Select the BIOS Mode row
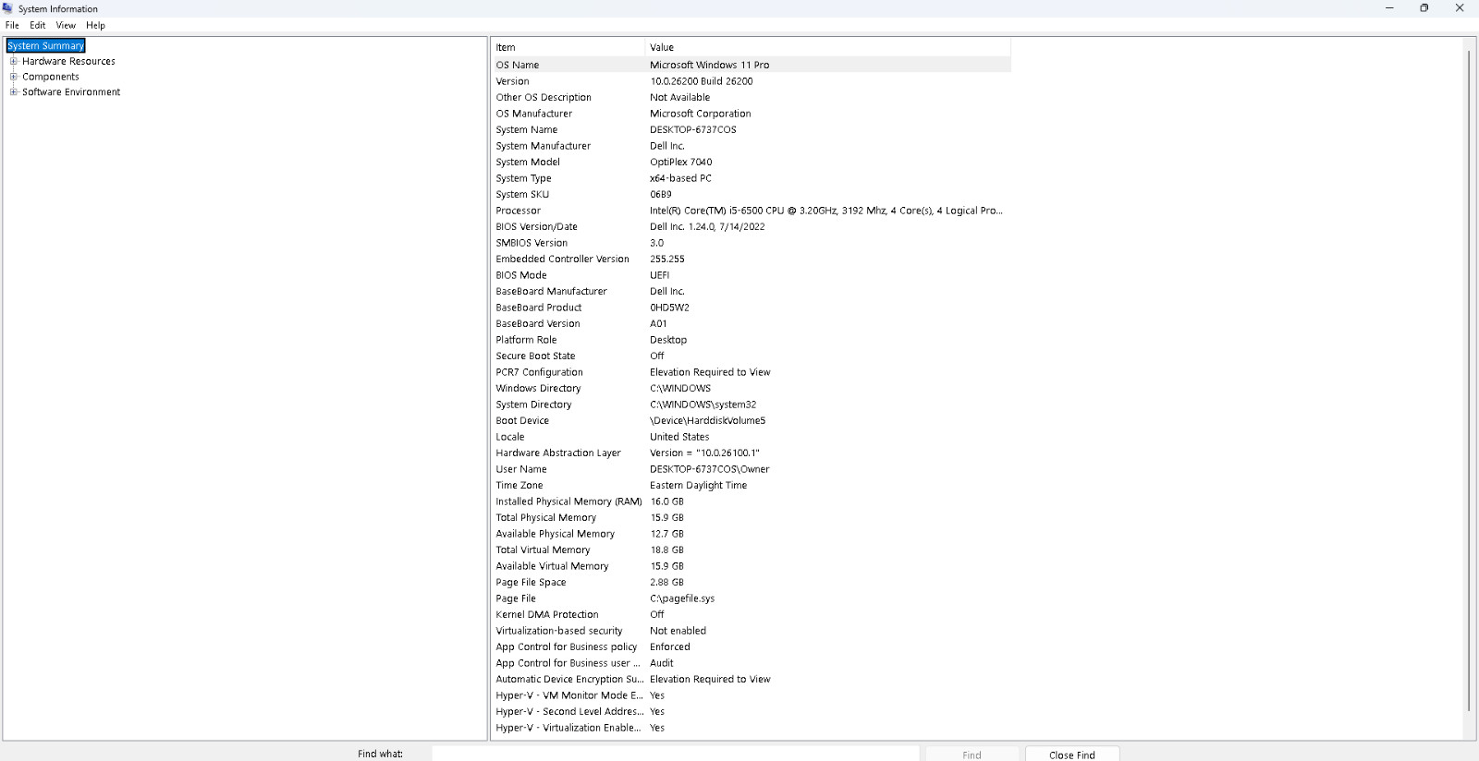 [752, 275]
